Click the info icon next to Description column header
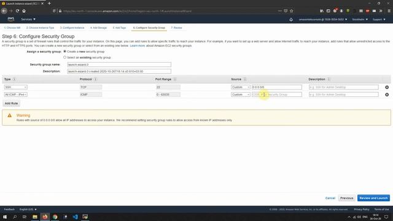 click(329, 79)
